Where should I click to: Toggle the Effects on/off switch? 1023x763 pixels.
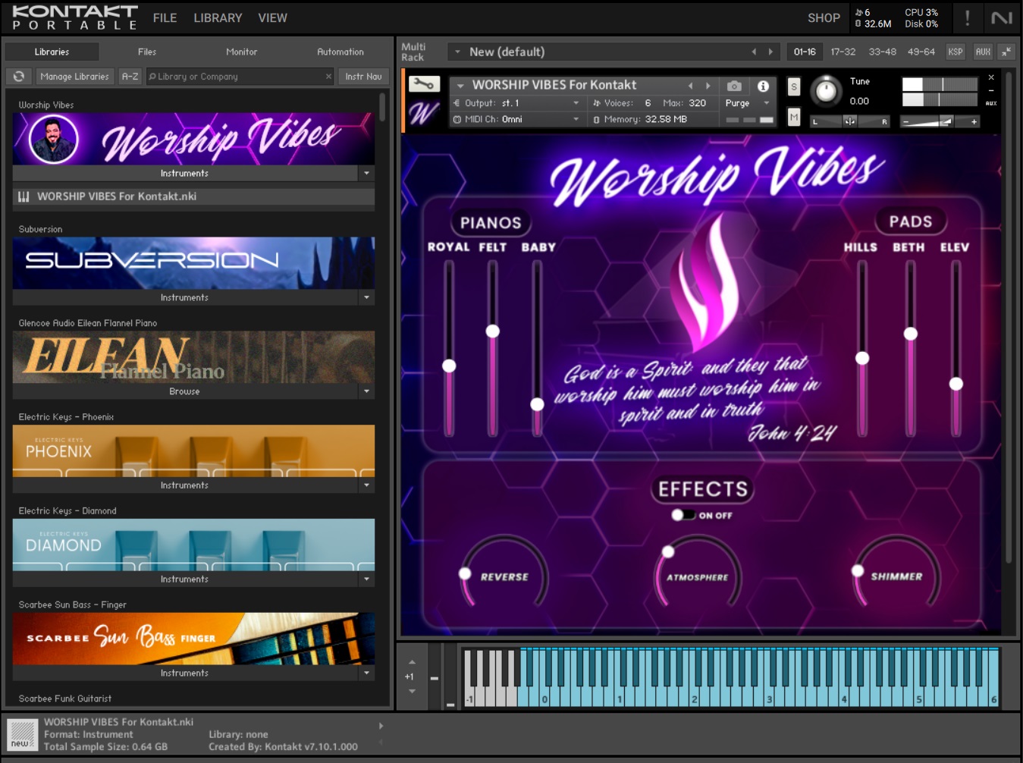click(x=683, y=515)
